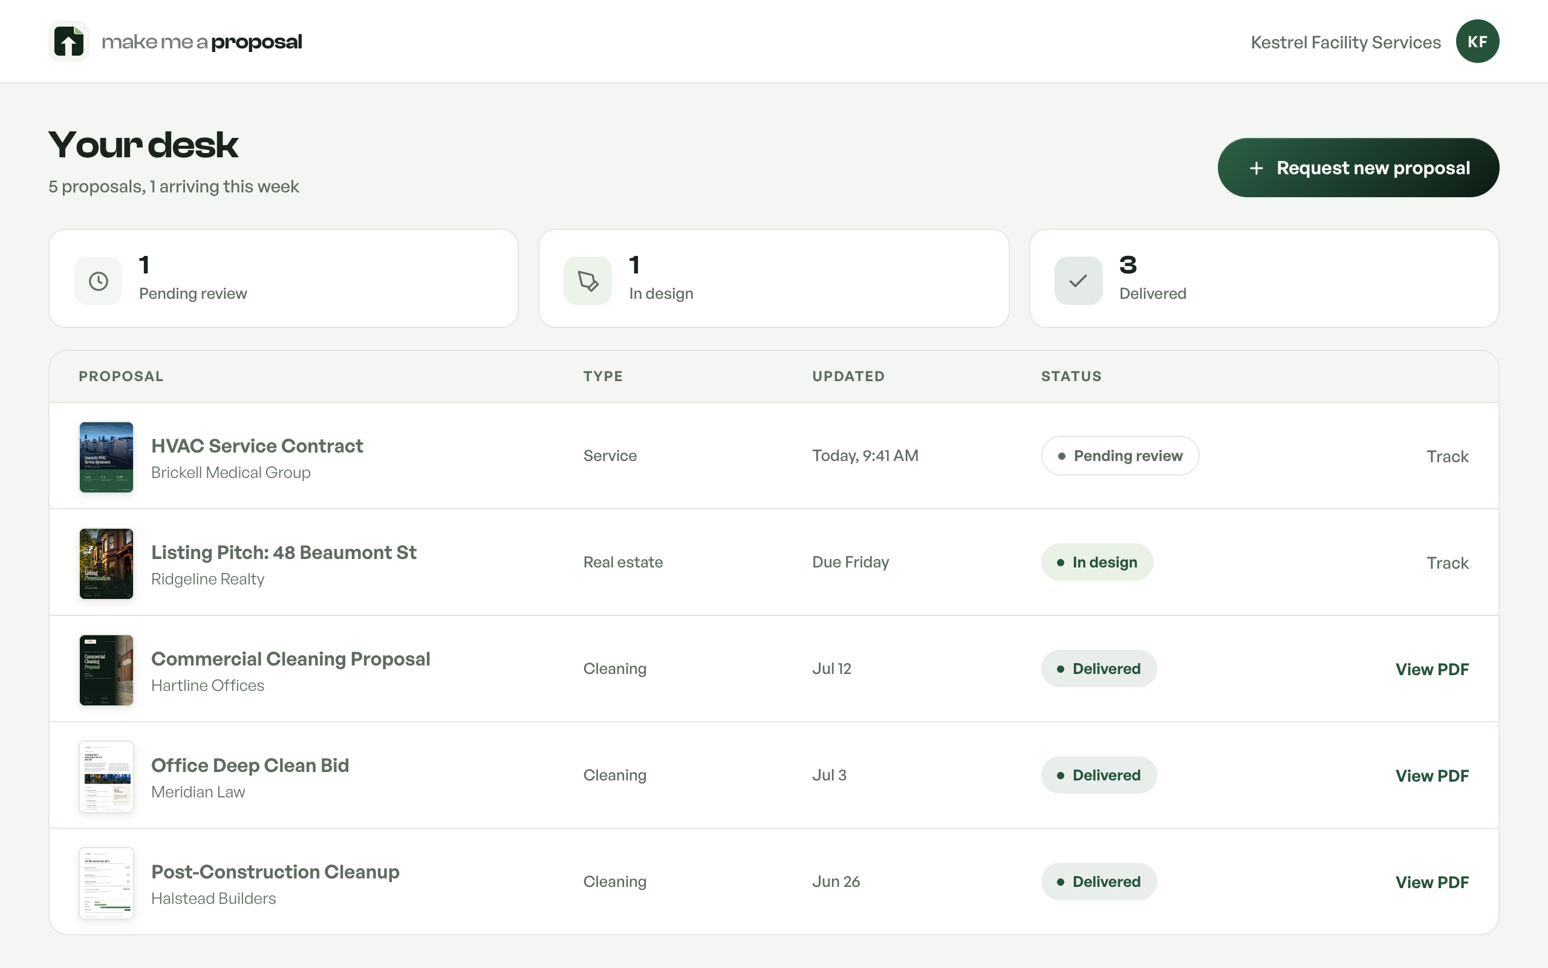This screenshot has width=1548, height=968.
Task: Click the Service type cell
Action: click(610, 456)
